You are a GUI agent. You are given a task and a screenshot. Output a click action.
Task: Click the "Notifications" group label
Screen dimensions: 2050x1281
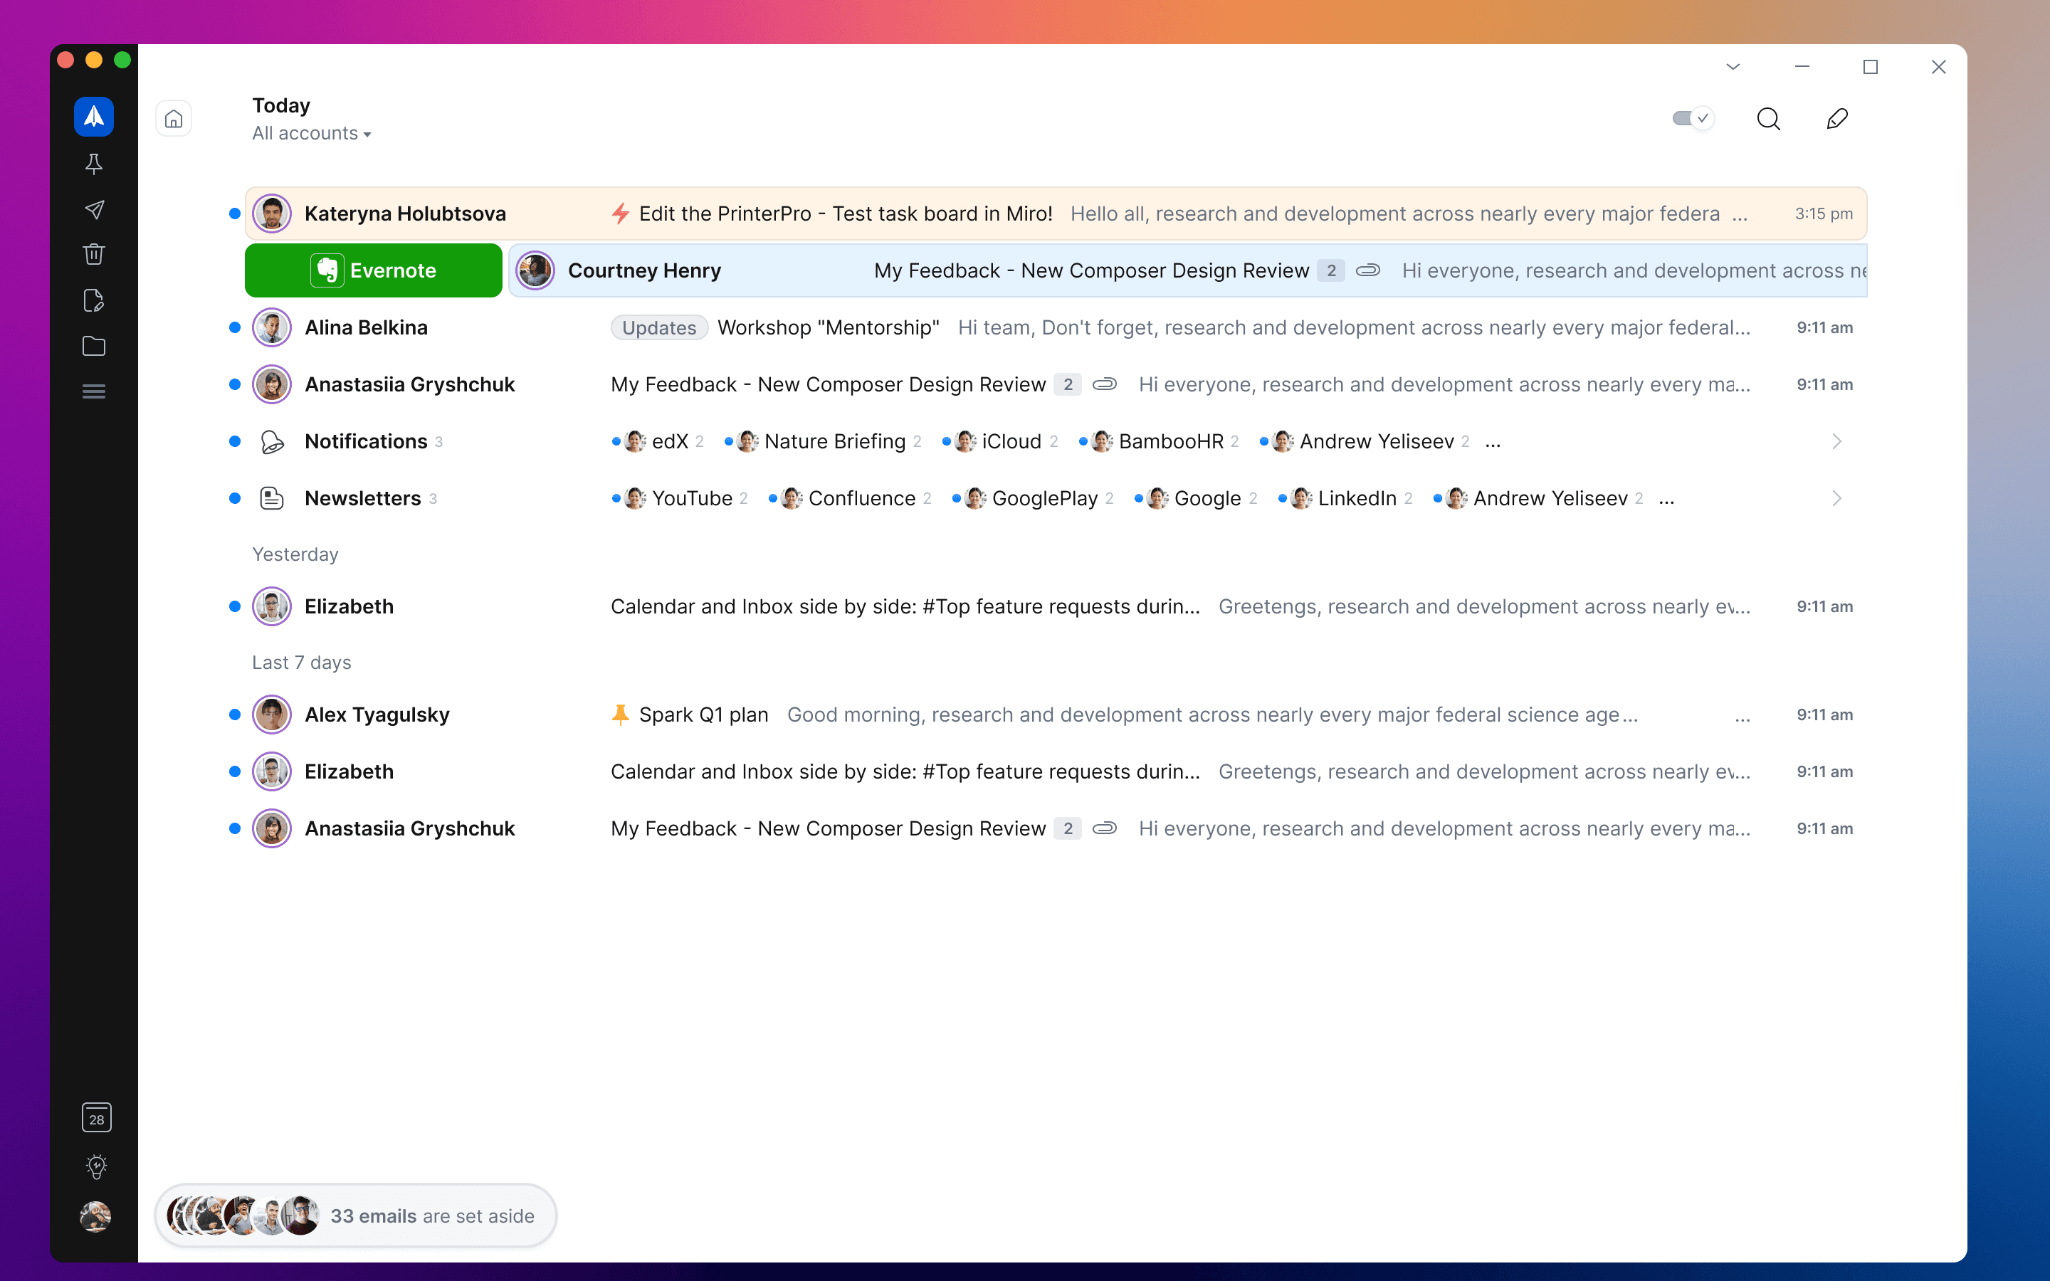coord(366,441)
